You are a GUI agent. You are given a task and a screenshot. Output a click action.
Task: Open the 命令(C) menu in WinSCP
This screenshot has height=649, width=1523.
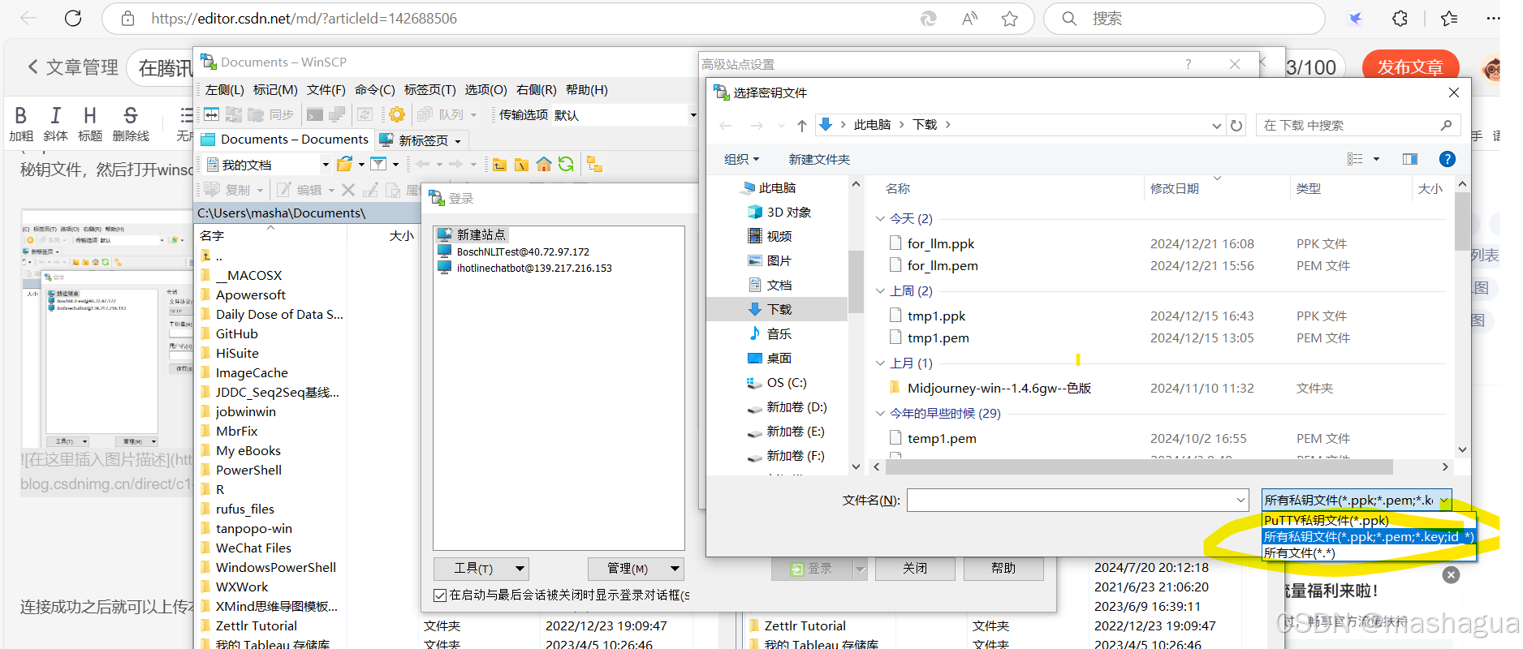click(374, 90)
